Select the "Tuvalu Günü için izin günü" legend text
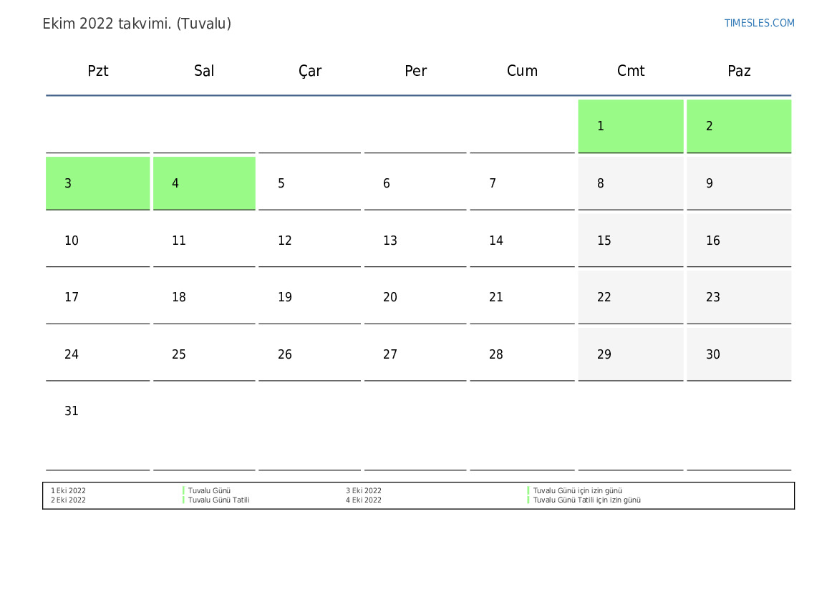The width and height of the screenshot is (837, 592). (577, 491)
